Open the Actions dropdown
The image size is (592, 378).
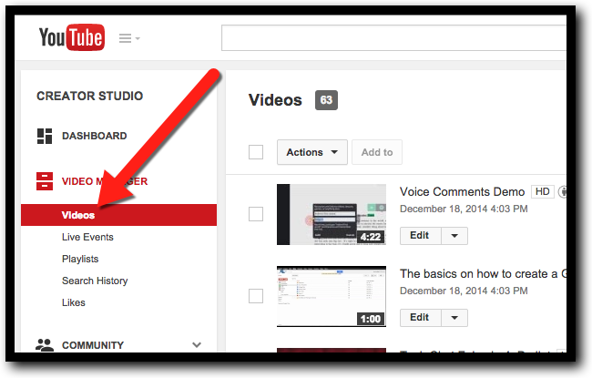pyautogui.click(x=312, y=152)
